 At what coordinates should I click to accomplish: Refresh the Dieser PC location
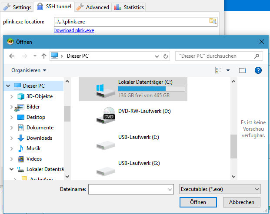point(166,56)
